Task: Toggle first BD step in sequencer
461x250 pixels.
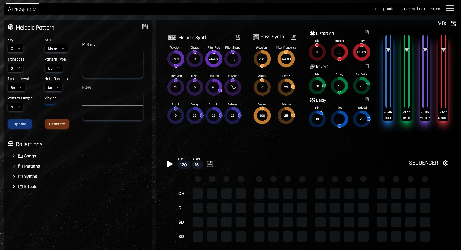Action: [x=198, y=236]
